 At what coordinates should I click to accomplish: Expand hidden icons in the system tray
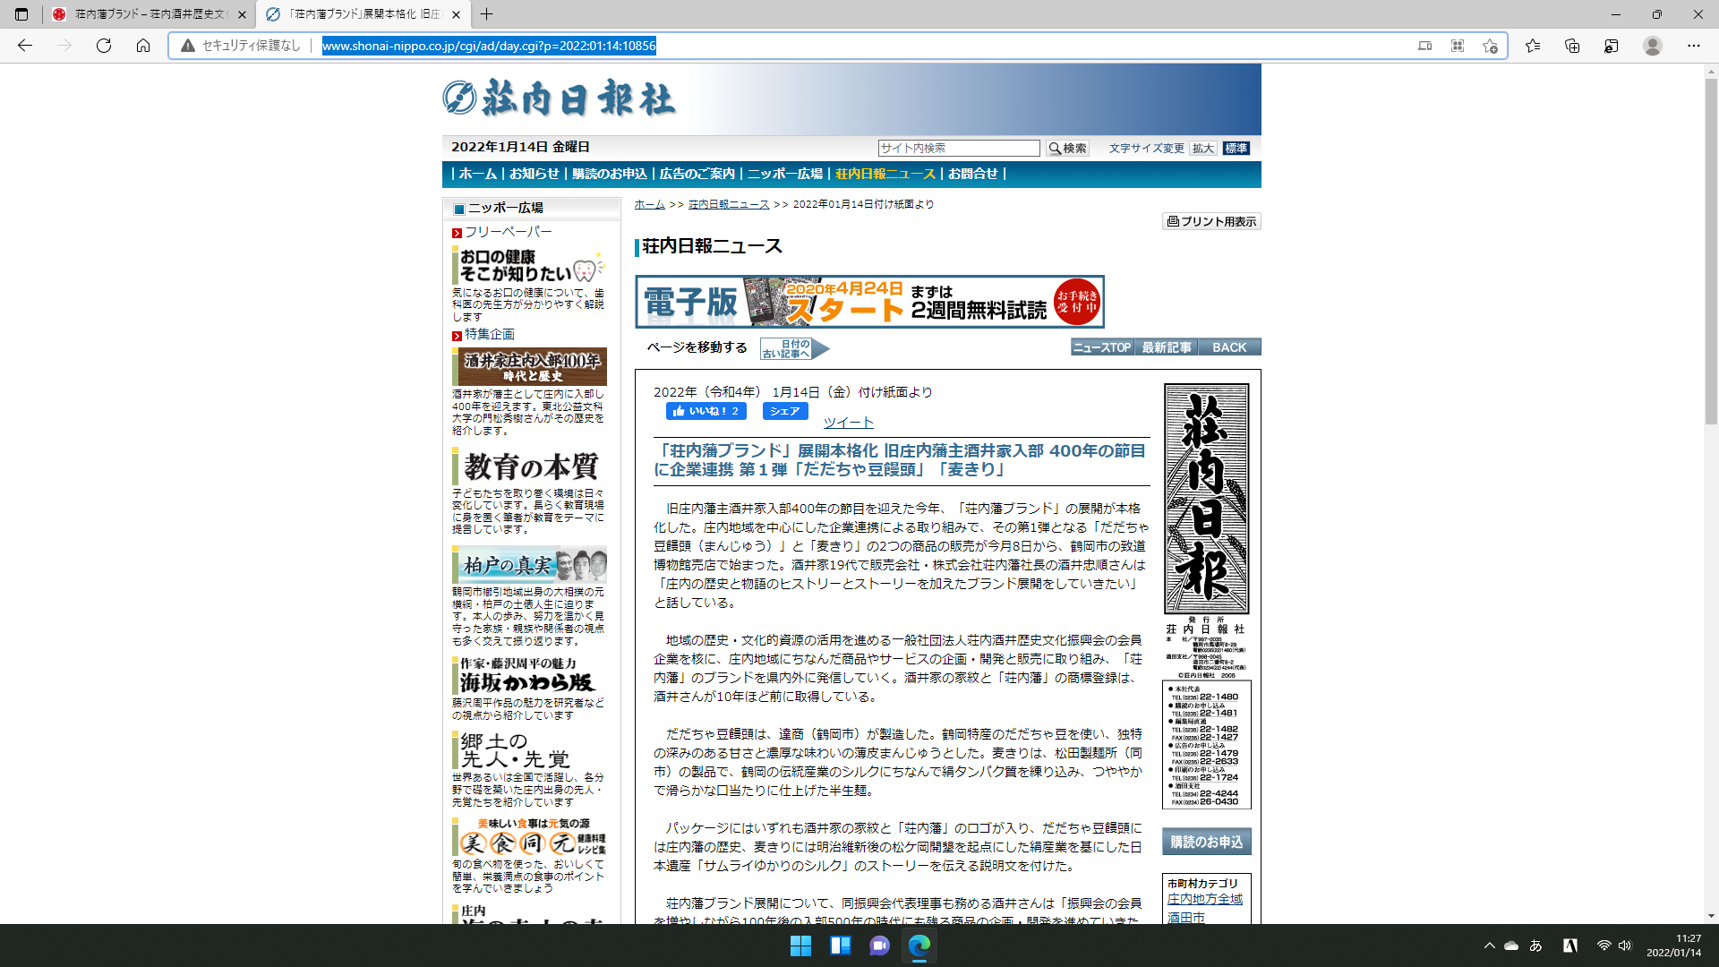point(1490,946)
